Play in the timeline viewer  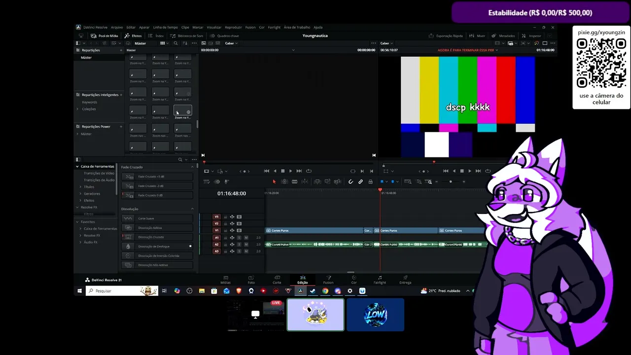coord(469,171)
